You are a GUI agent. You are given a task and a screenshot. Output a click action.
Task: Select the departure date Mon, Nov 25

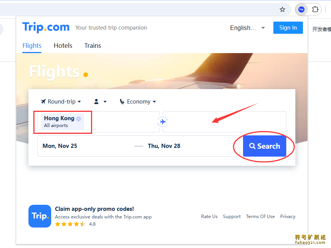tap(60, 146)
